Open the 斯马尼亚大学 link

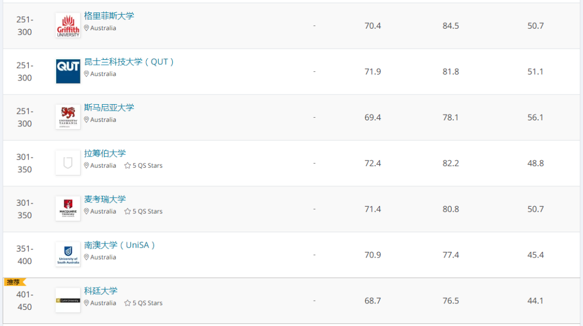coord(109,108)
